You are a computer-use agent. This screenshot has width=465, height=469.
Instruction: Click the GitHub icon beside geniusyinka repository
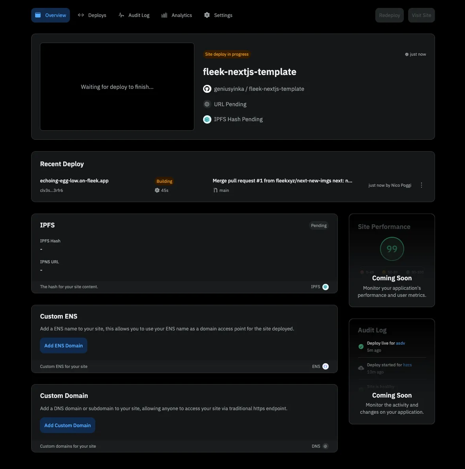207,89
